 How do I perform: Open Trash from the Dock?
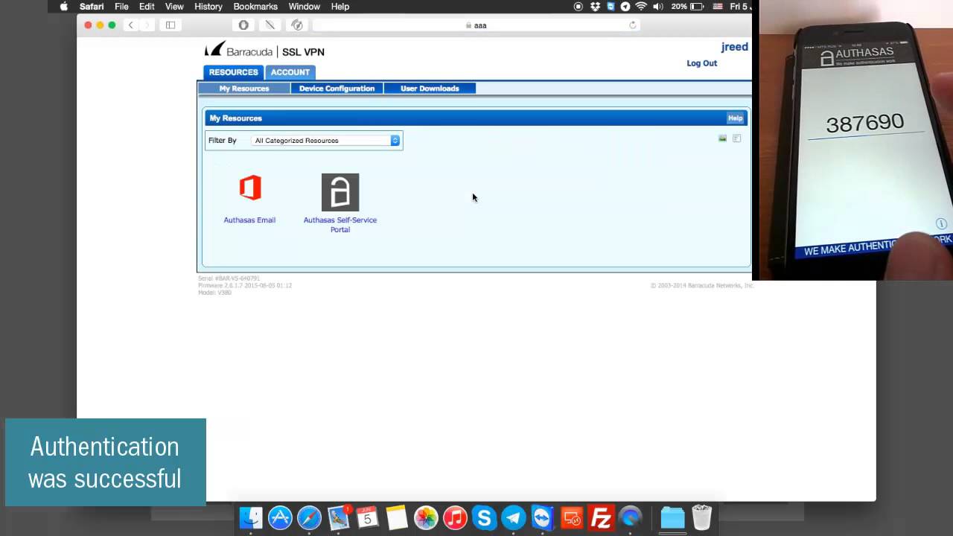click(x=701, y=517)
